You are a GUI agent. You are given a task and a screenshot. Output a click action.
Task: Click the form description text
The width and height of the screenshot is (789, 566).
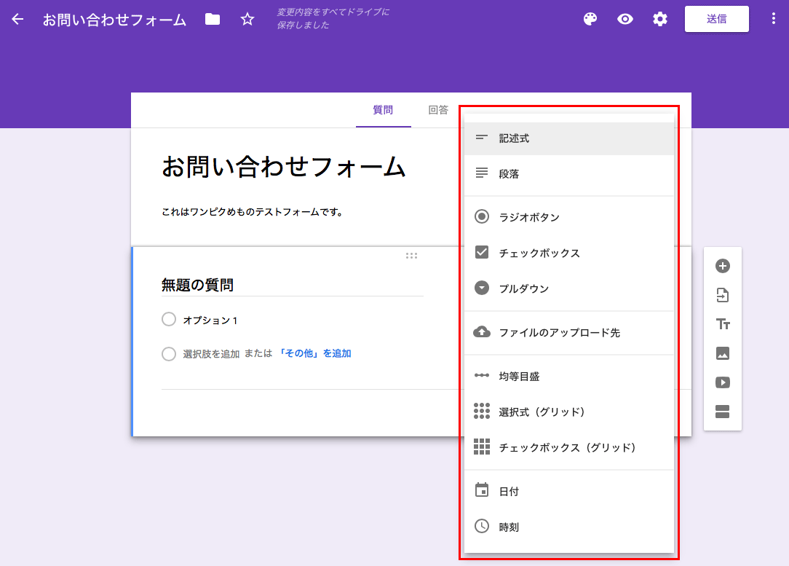pos(252,212)
